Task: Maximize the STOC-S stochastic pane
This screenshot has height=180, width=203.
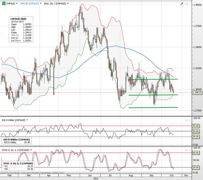Action: (186, 150)
